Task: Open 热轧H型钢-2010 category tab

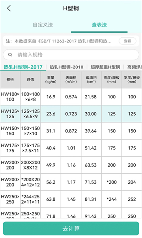Action: 67,67
